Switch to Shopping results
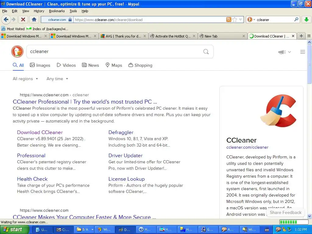312x234 pixels. (140, 65)
